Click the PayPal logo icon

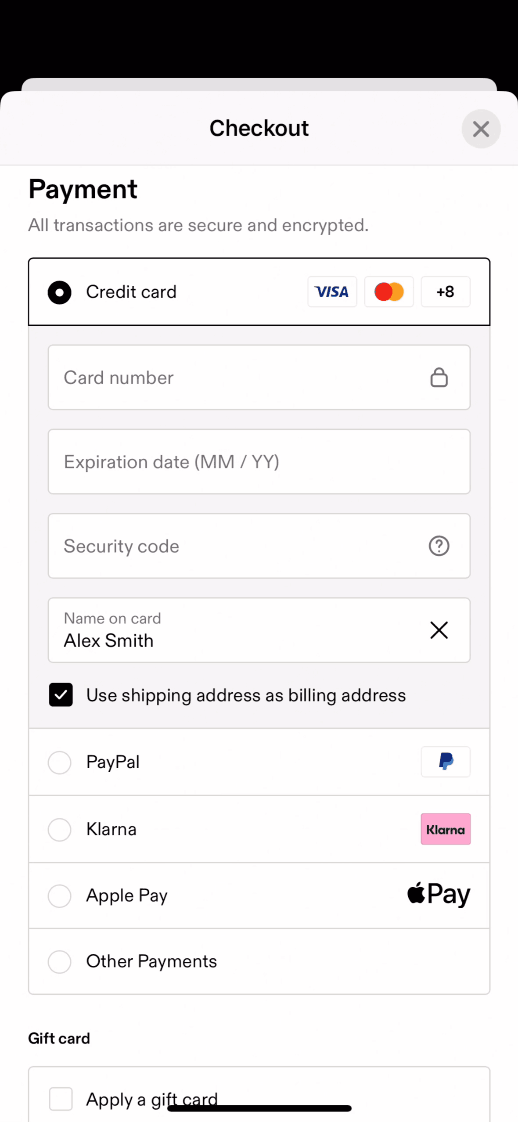(445, 762)
